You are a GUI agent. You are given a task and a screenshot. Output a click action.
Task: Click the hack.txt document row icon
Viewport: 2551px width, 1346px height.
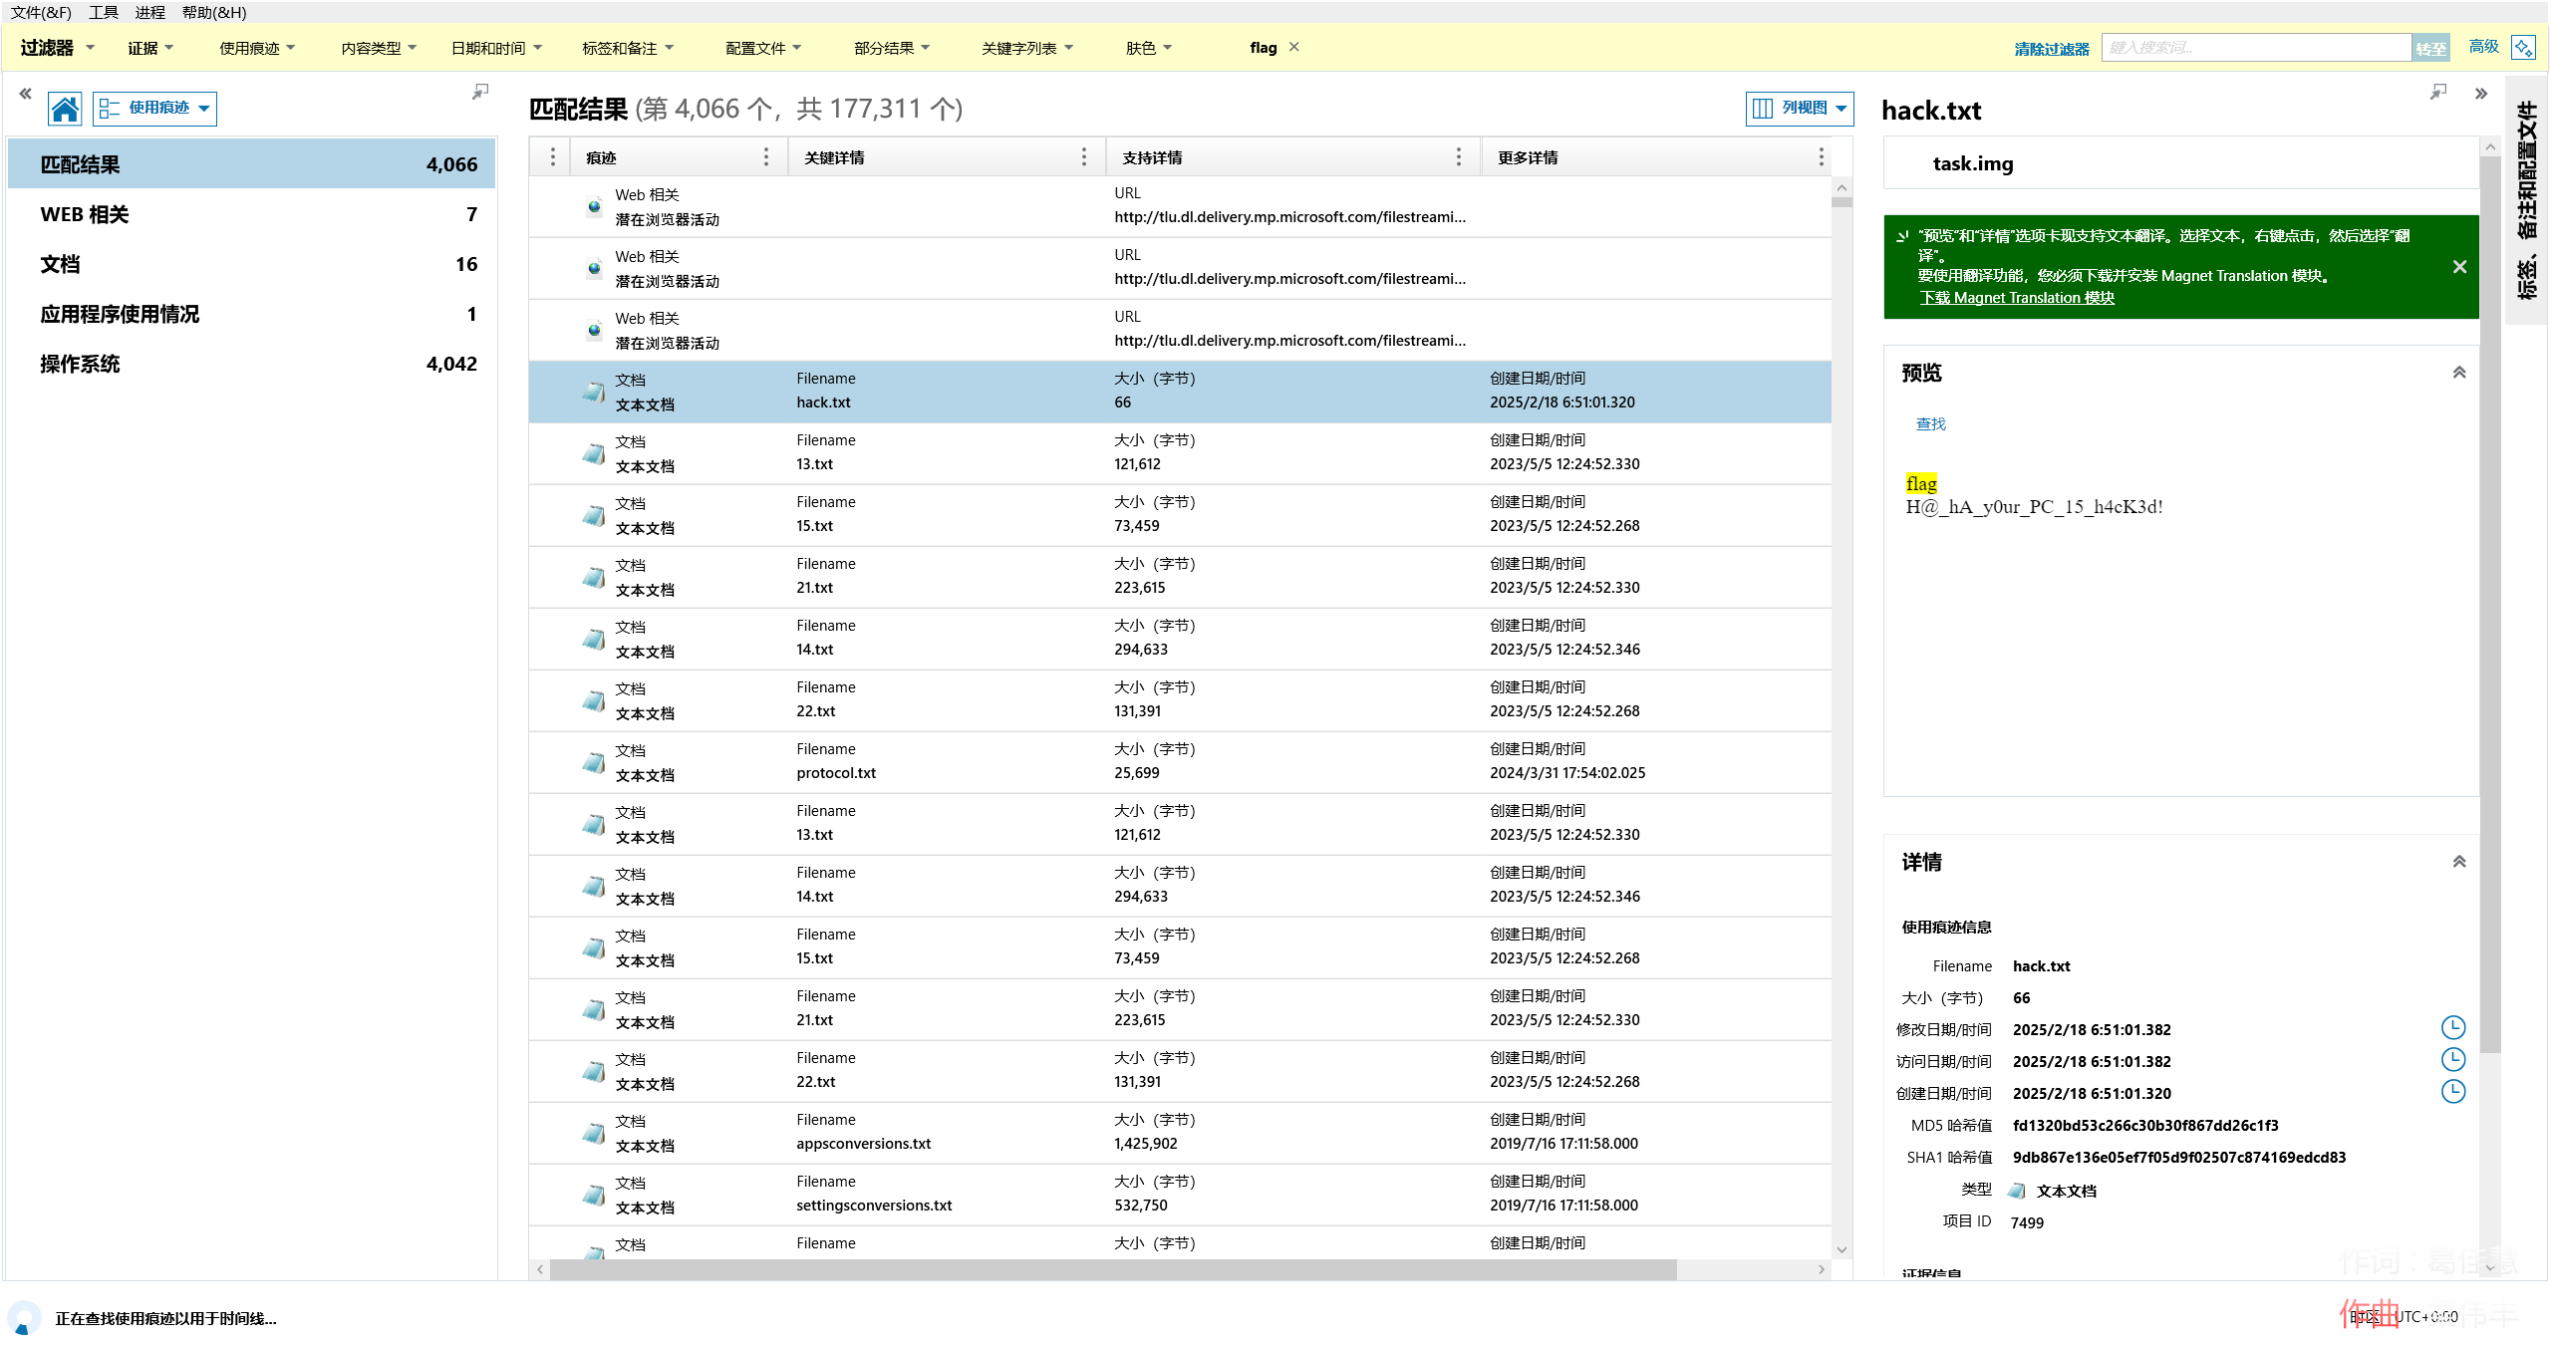[x=594, y=392]
